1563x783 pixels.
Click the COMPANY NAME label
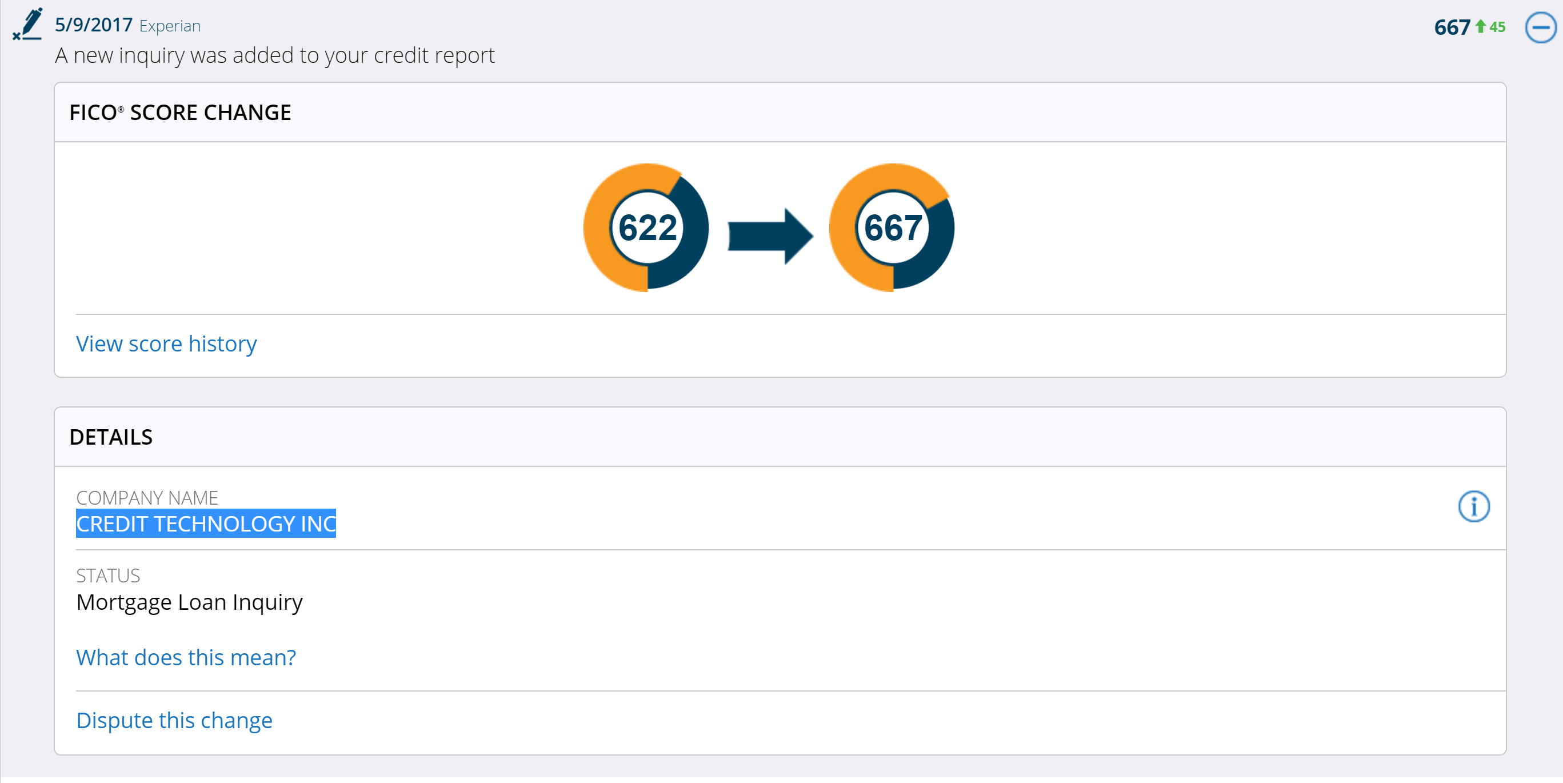tap(147, 498)
